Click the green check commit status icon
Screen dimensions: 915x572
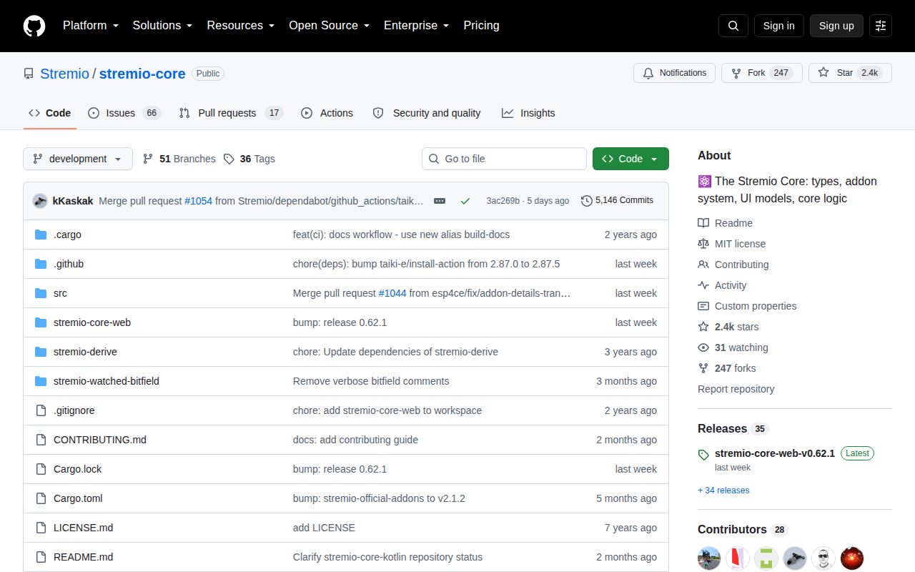pos(465,201)
